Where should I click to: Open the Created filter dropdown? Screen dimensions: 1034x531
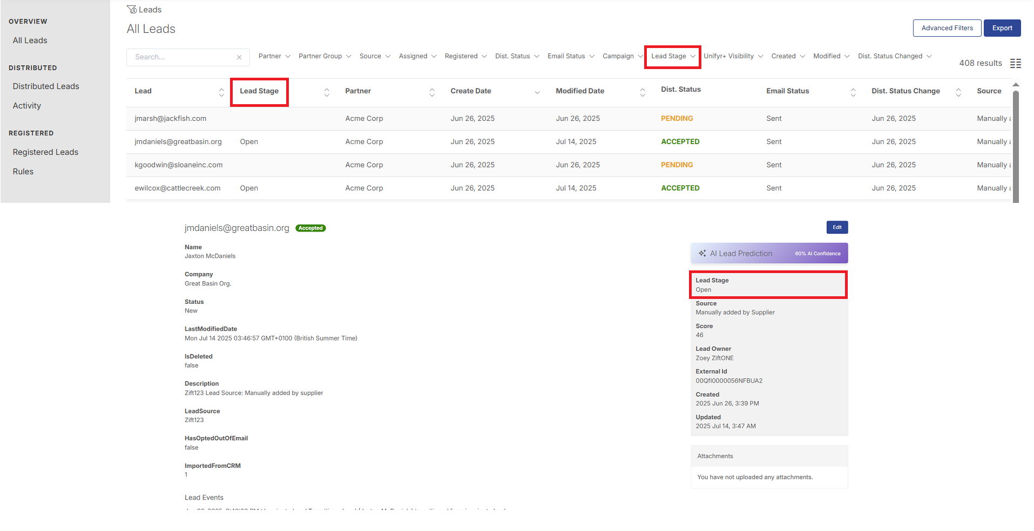pos(788,56)
